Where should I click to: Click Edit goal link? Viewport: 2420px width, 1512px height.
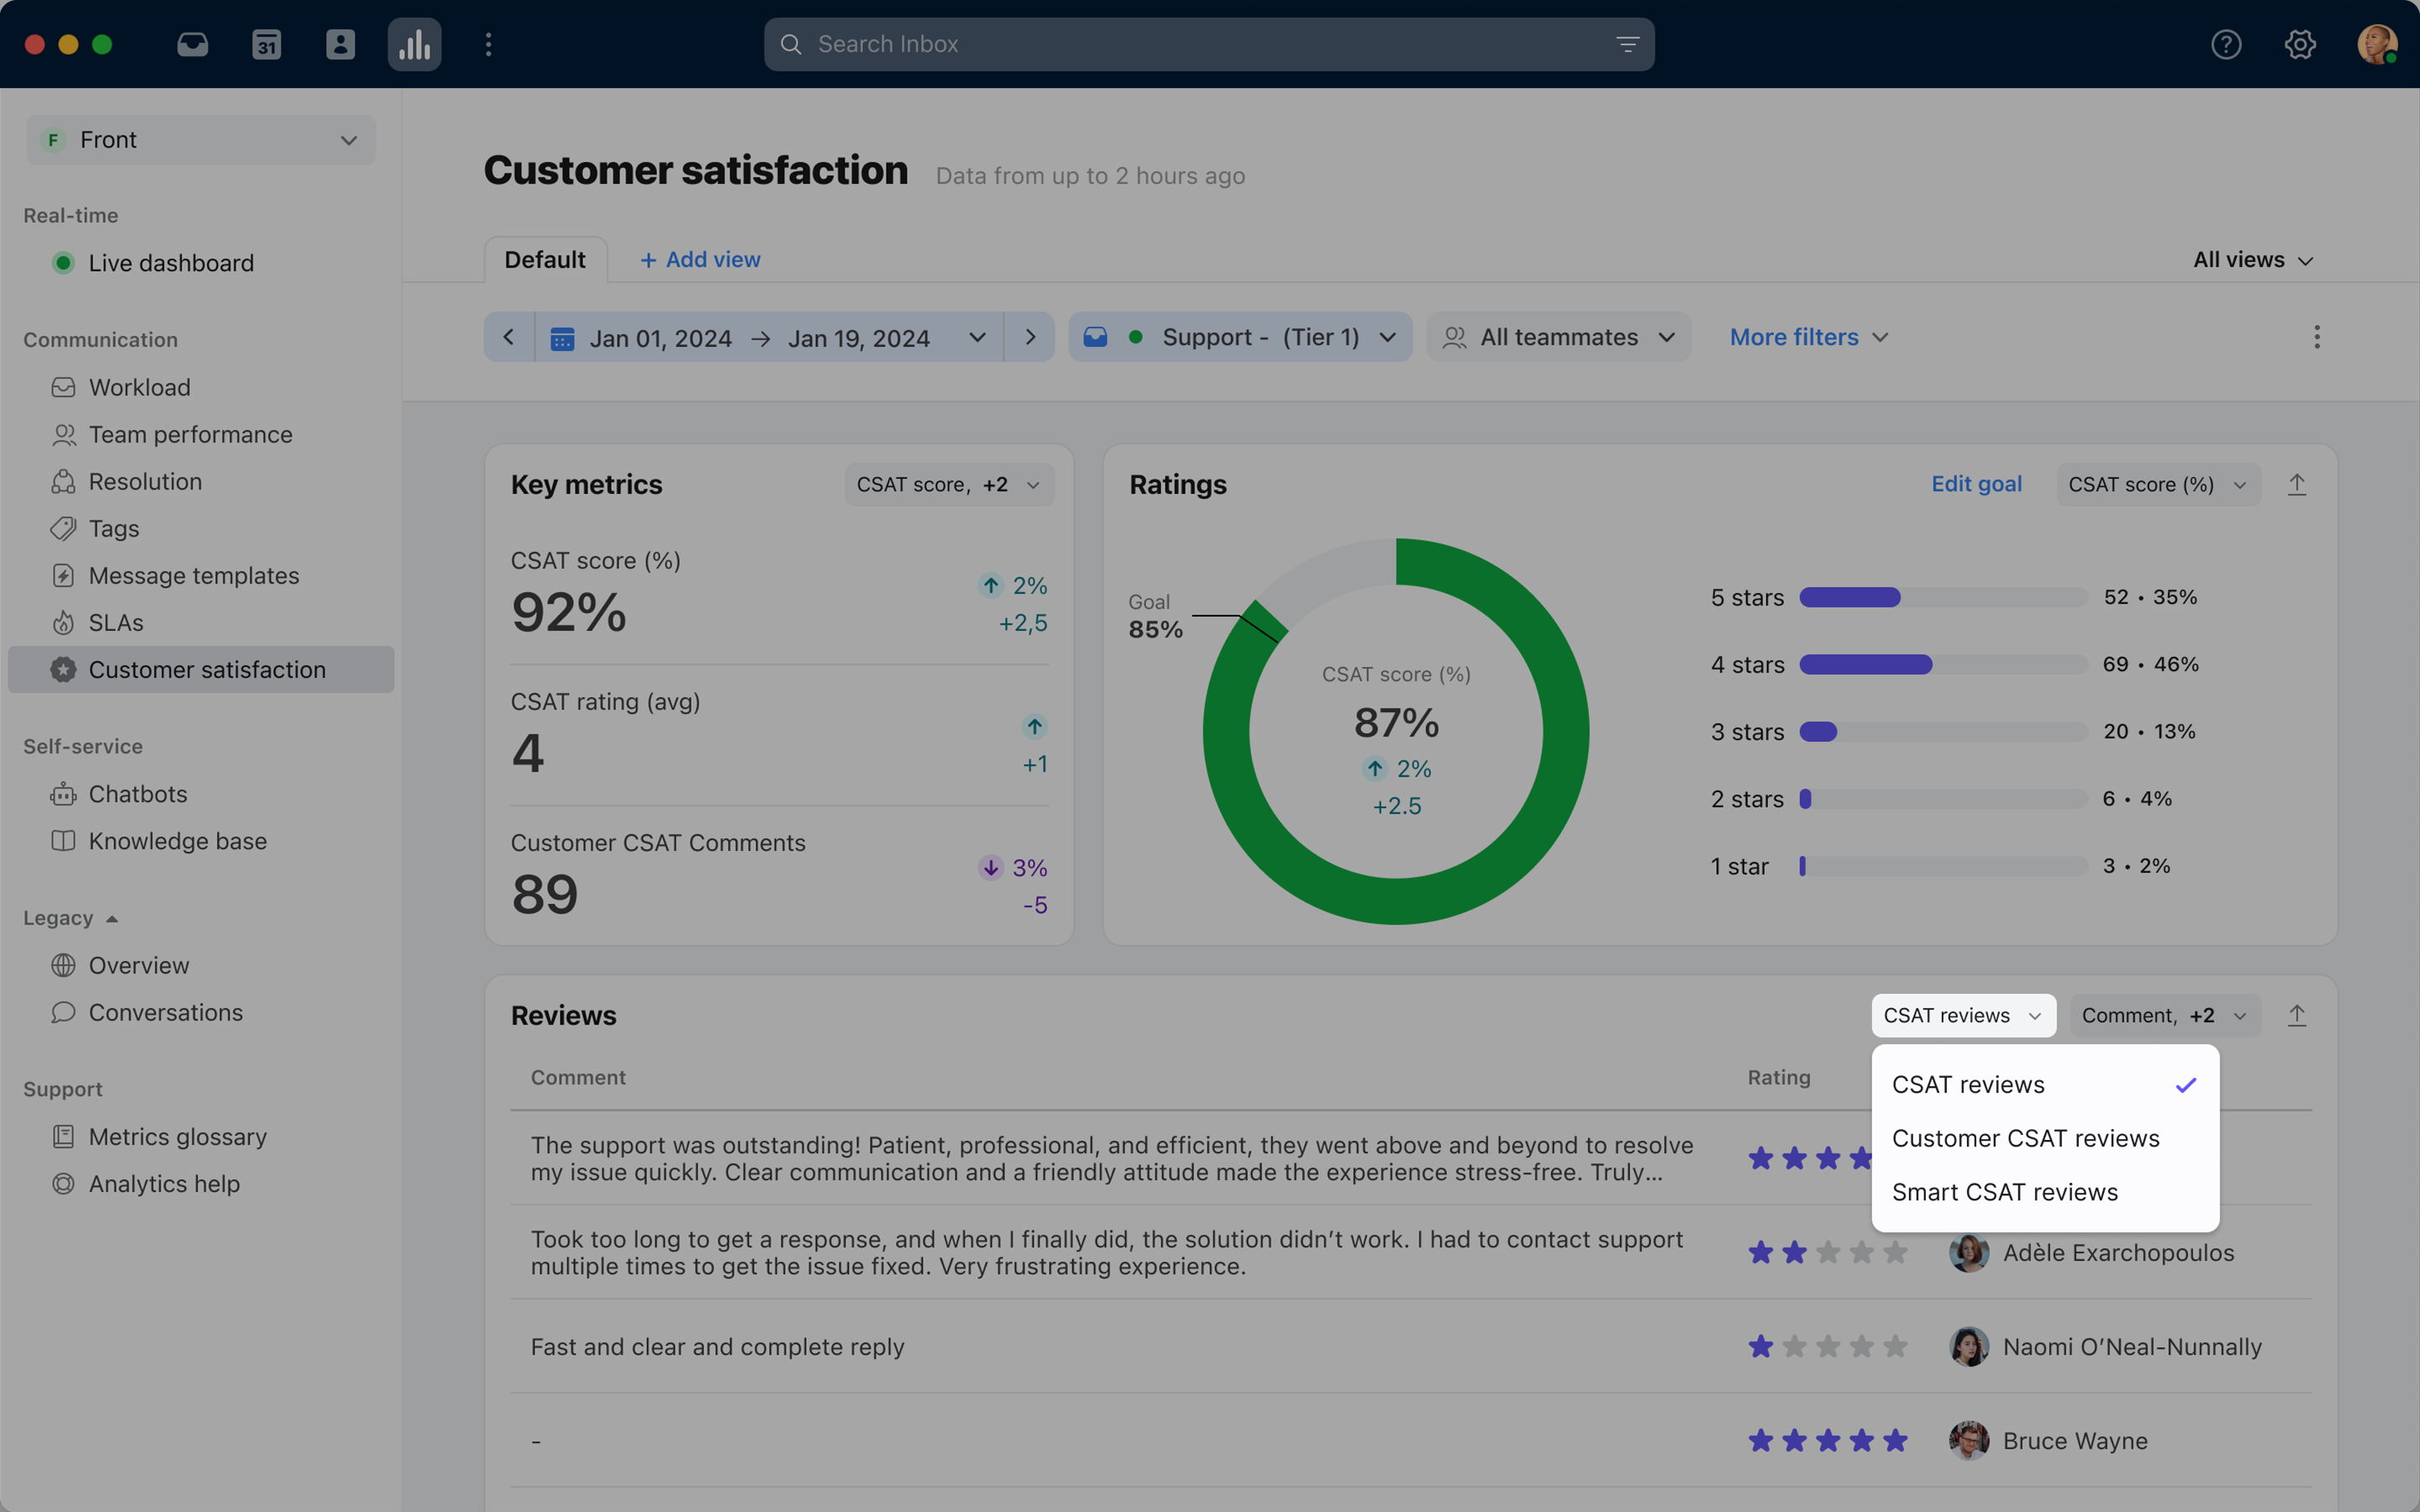[1976, 484]
